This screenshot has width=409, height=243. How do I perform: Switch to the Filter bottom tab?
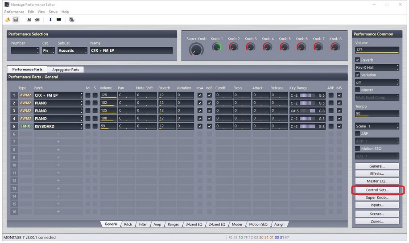coord(143,224)
